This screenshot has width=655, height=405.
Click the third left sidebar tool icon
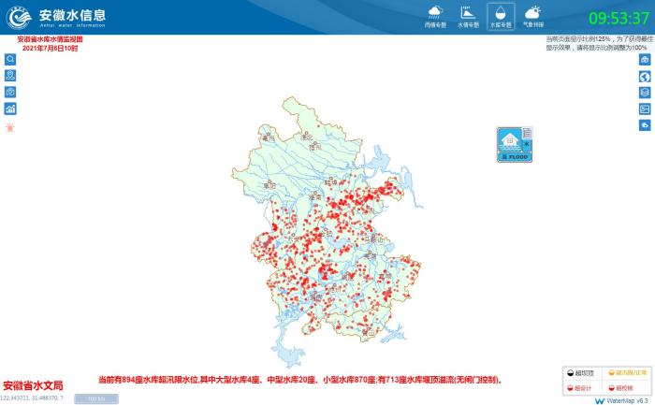(x=10, y=93)
